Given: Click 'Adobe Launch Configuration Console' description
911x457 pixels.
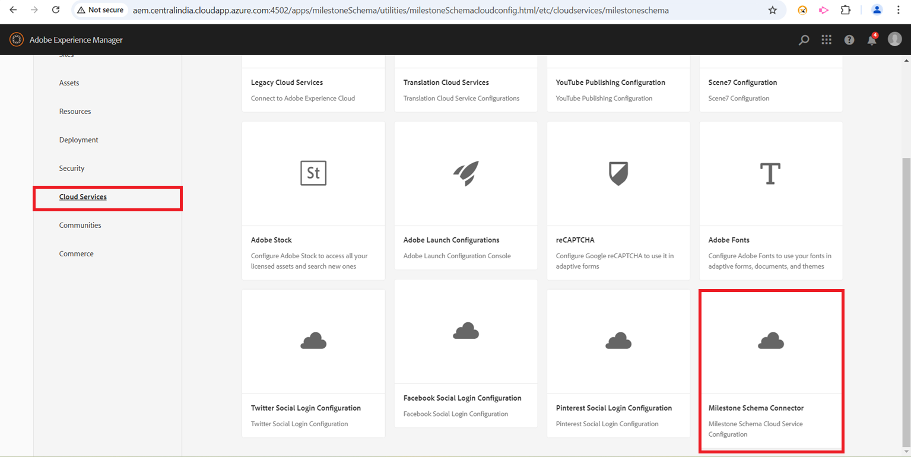Looking at the screenshot, I should [457, 256].
